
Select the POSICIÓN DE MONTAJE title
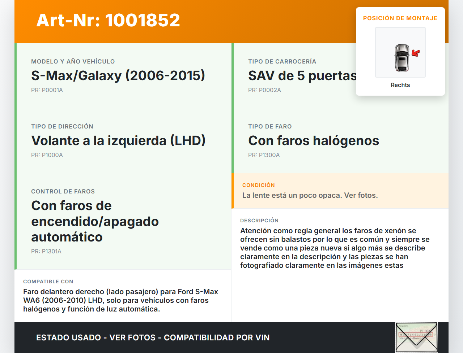tap(400, 18)
